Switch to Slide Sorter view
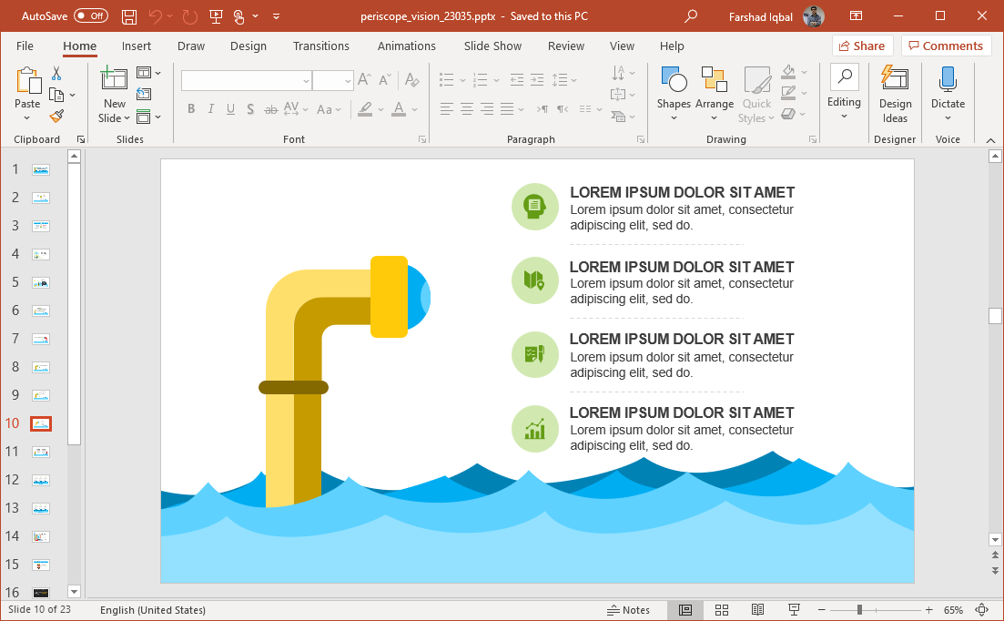The width and height of the screenshot is (1004, 621). (x=722, y=610)
